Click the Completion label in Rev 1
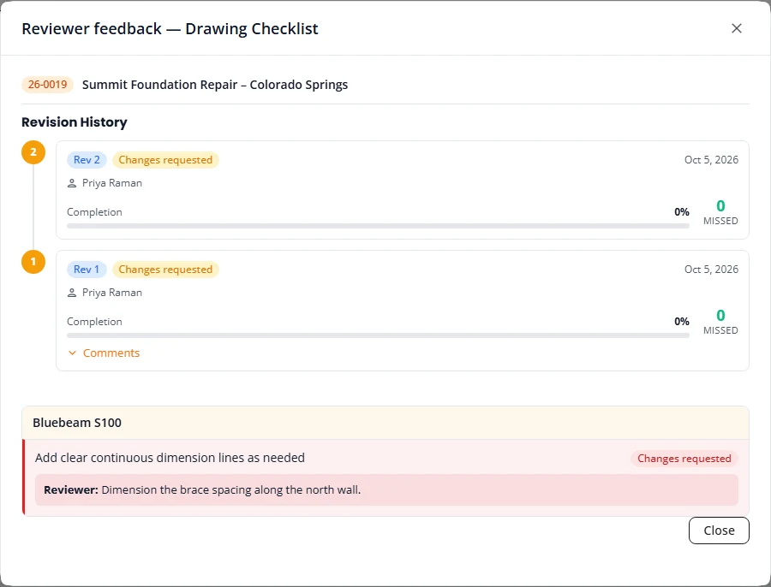This screenshot has height=587, width=771. [94, 321]
